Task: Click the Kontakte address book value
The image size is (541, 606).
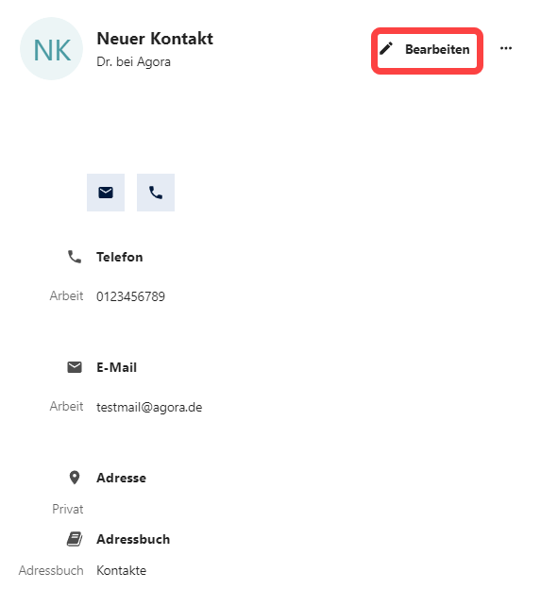Action: pyautogui.click(x=122, y=570)
